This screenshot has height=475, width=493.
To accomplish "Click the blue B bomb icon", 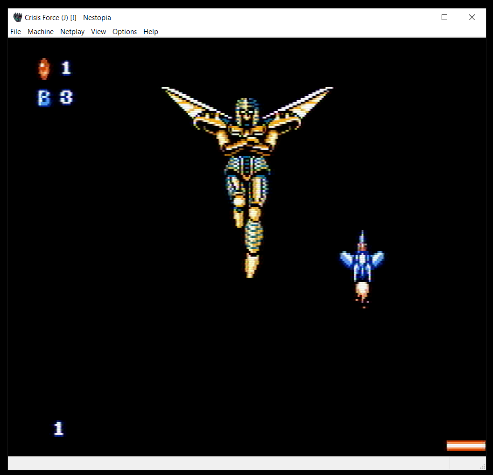I will pyautogui.click(x=44, y=98).
